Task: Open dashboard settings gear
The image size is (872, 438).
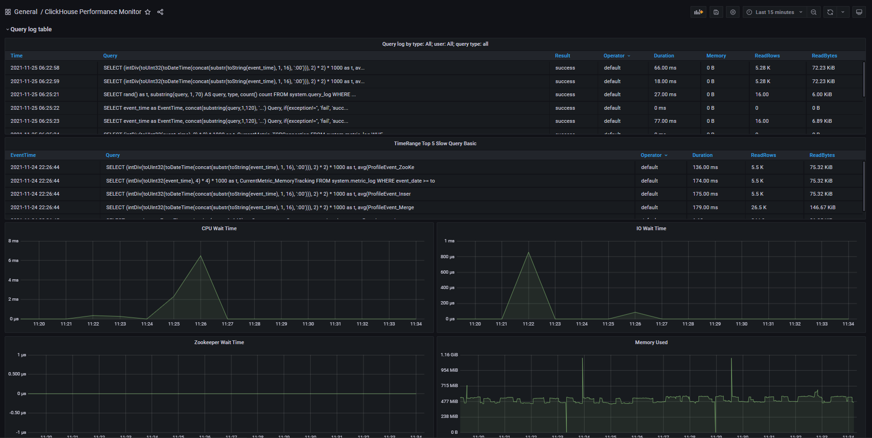Action: (x=732, y=12)
